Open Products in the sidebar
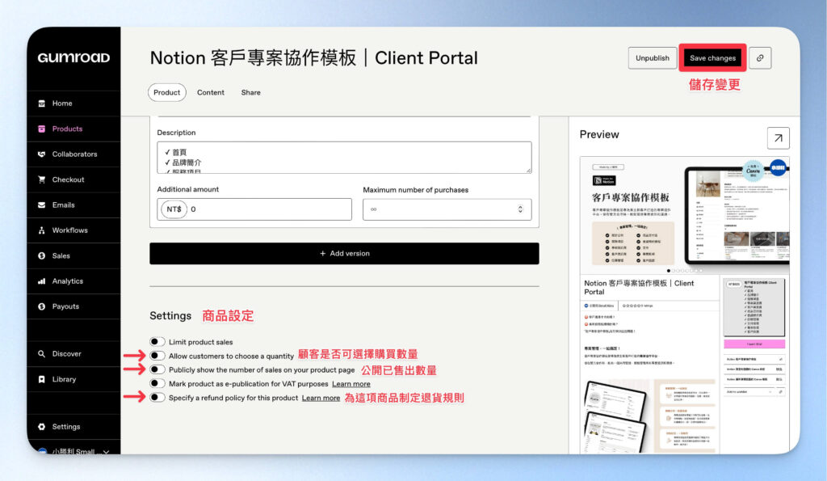 [73, 129]
